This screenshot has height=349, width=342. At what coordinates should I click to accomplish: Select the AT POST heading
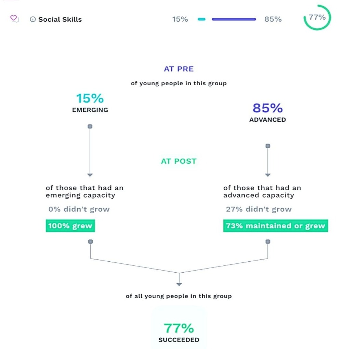(x=179, y=161)
